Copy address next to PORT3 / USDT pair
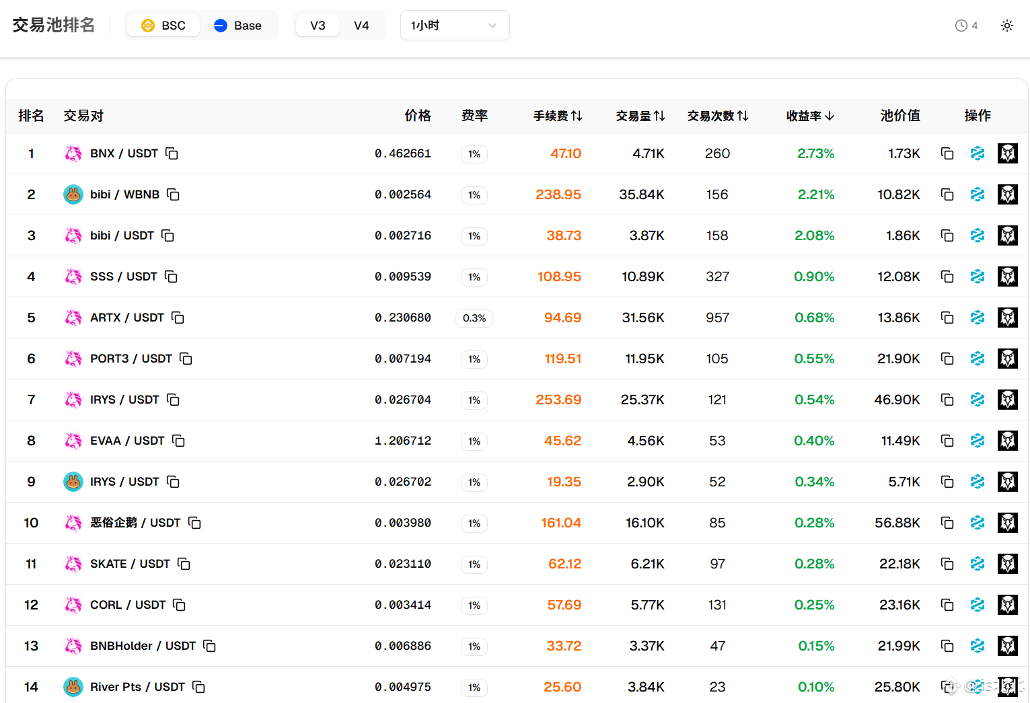1030x703 pixels. tap(186, 359)
